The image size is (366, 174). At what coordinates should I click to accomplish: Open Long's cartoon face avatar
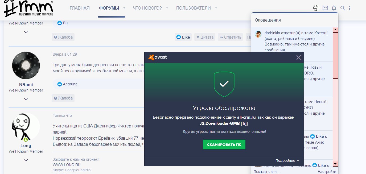click(x=26, y=127)
